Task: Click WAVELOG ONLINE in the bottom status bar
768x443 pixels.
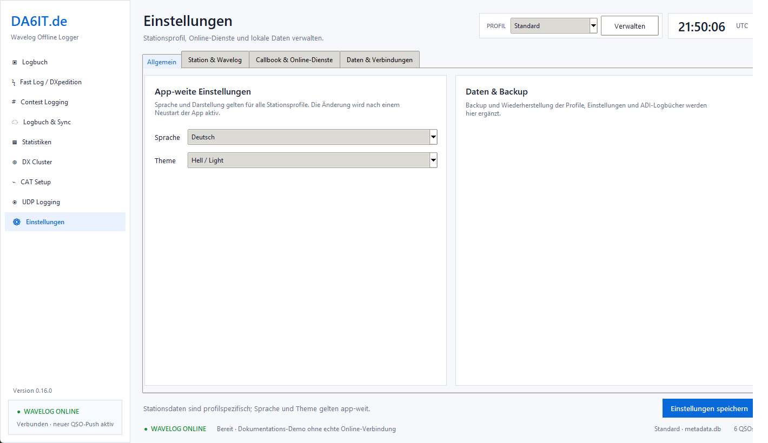Action: pyautogui.click(x=178, y=429)
